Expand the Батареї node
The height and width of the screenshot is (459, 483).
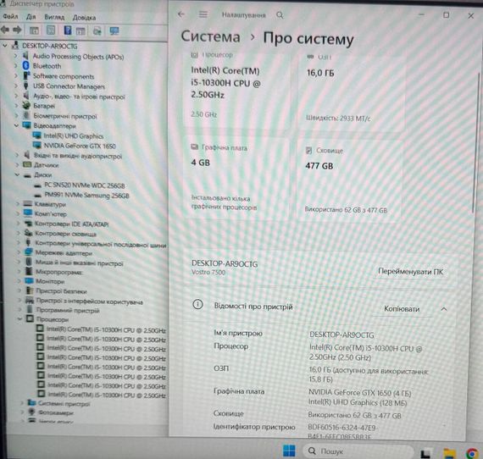click(x=16, y=106)
